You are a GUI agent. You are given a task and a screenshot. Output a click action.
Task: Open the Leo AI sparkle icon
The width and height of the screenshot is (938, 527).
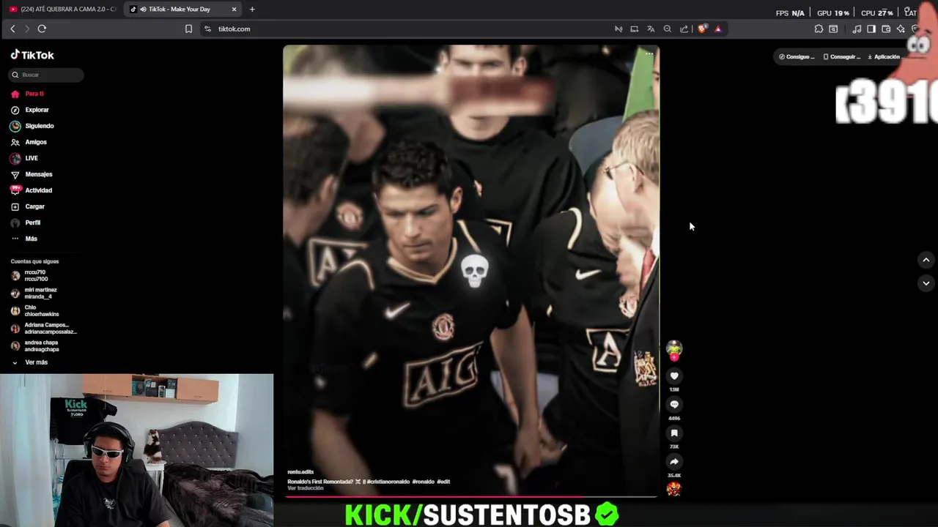pyautogui.click(x=901, y=29)
